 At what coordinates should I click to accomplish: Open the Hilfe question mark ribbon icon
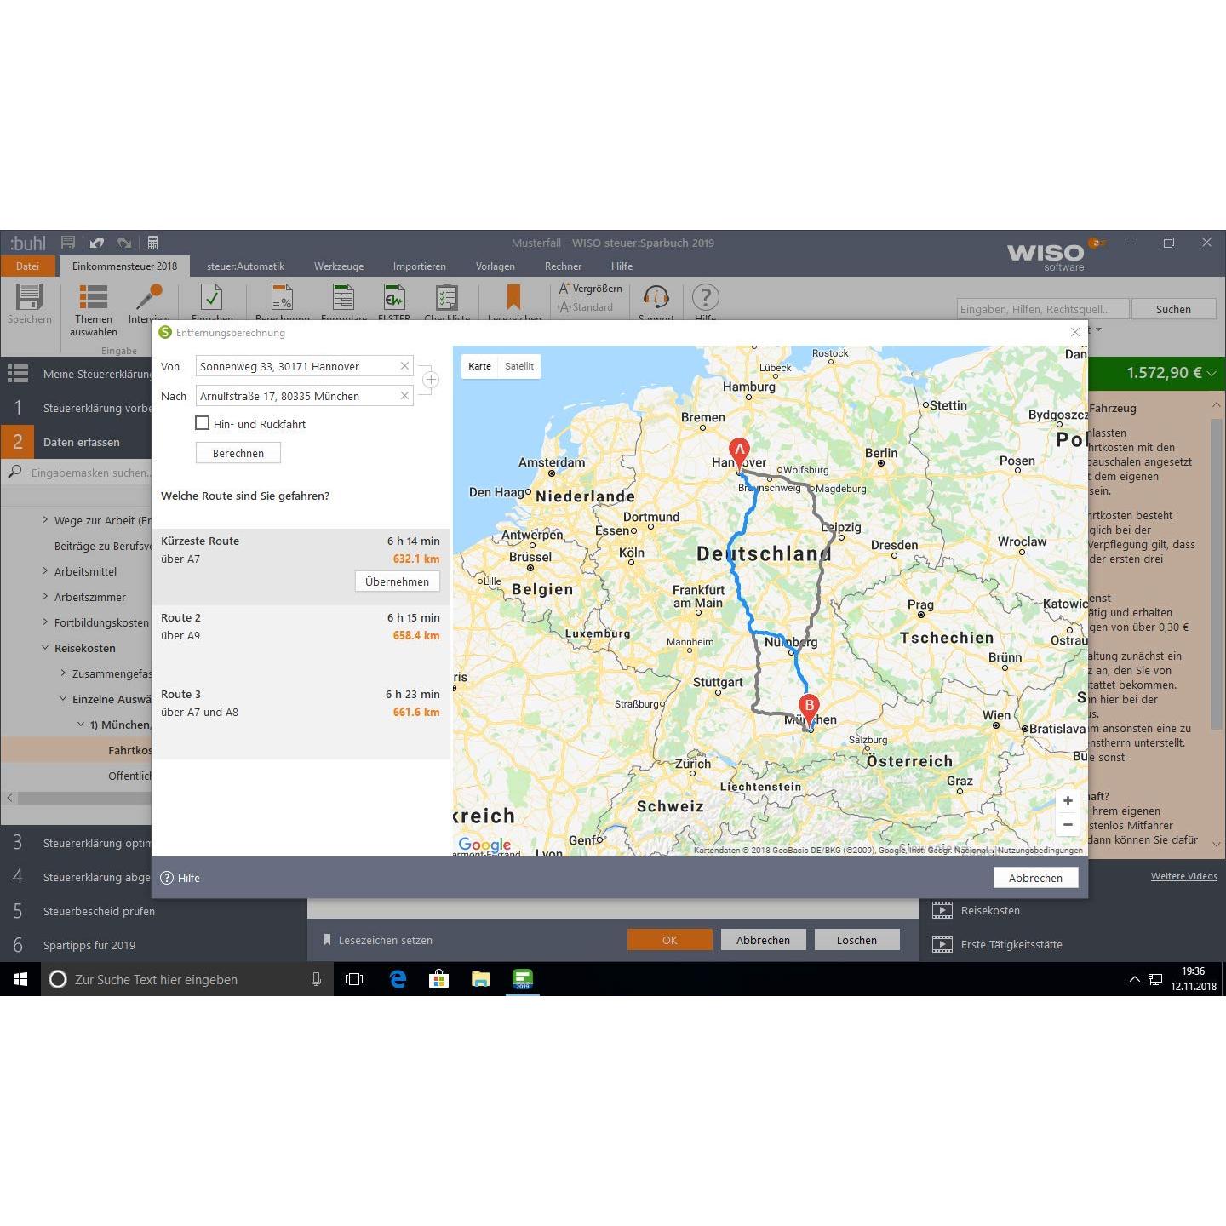click(x=705, y=297)
